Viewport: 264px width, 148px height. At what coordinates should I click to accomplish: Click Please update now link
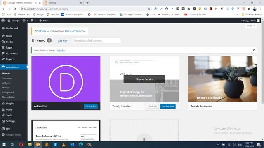75,31
